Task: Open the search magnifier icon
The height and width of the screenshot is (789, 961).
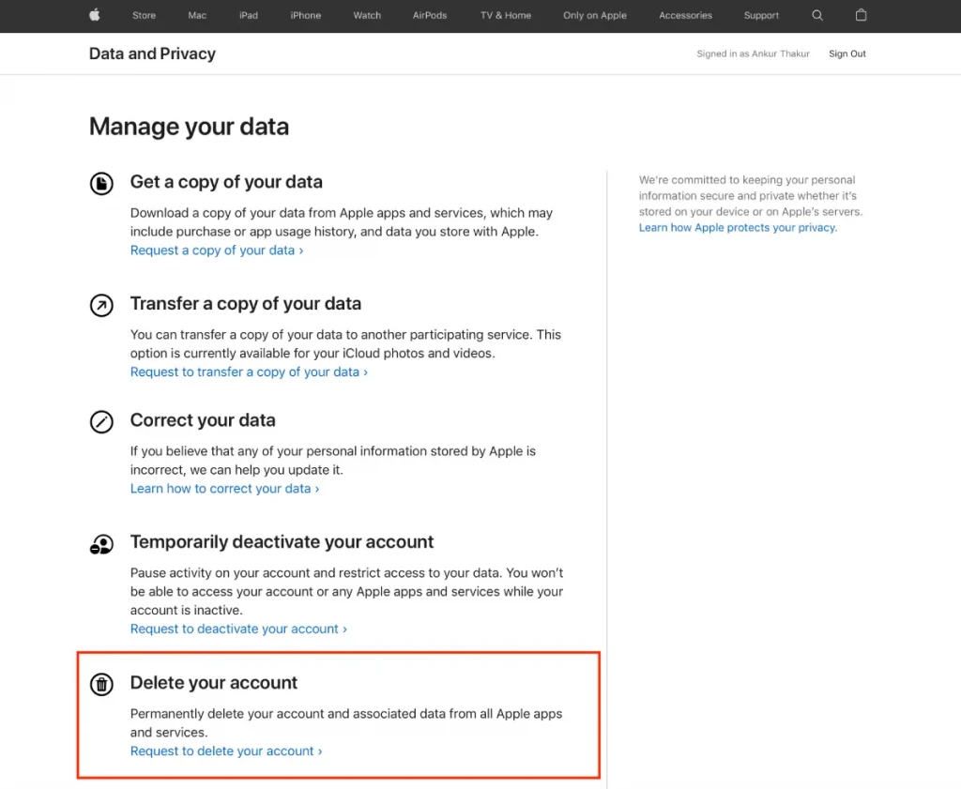Action: point(817,15)
